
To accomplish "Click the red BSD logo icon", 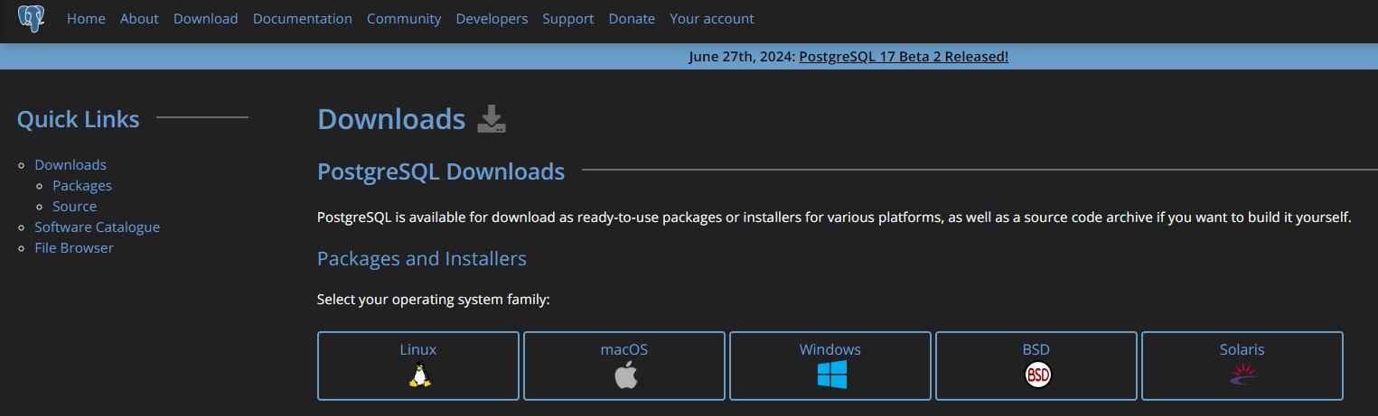I will coord(1037,374).
